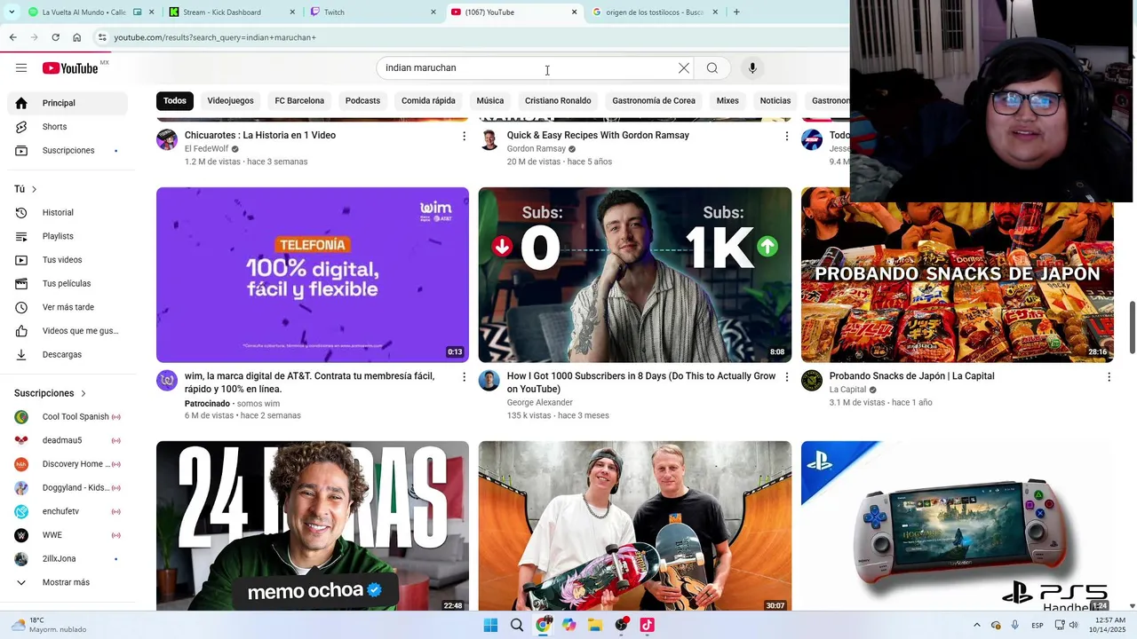The height and width of the screenshot is (639, 1137).
Task: Clear the search text with X icon
Action: (x=684, y=68)
